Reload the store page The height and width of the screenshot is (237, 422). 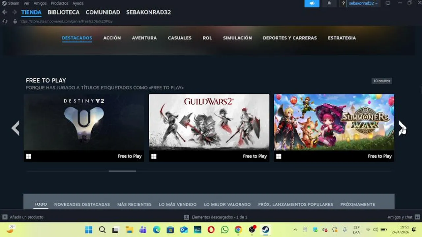click(x=5, y=21)
